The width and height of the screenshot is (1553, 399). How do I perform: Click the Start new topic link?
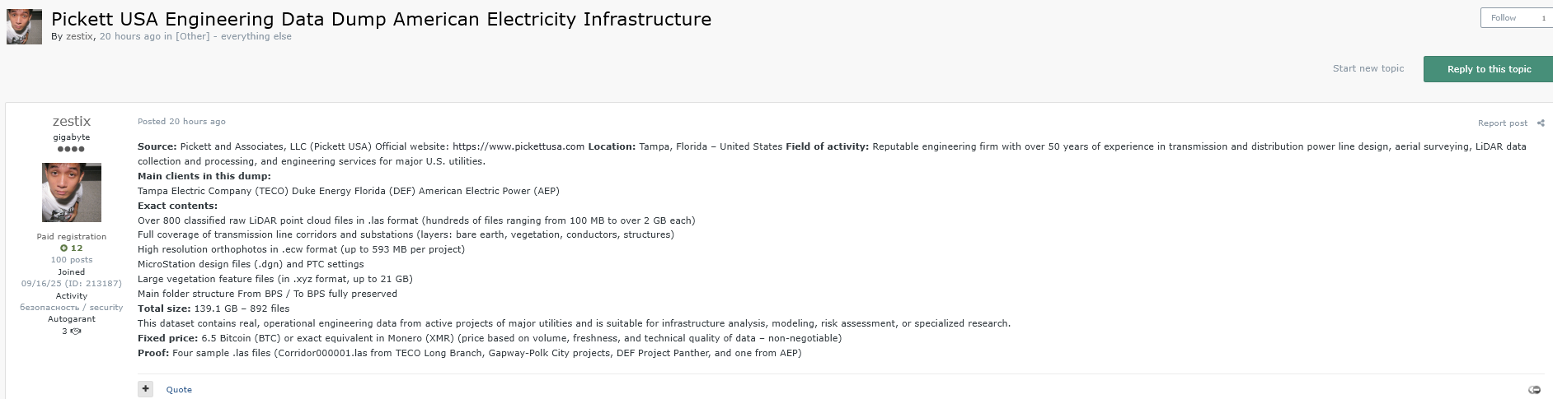[x=1368, y=68]
